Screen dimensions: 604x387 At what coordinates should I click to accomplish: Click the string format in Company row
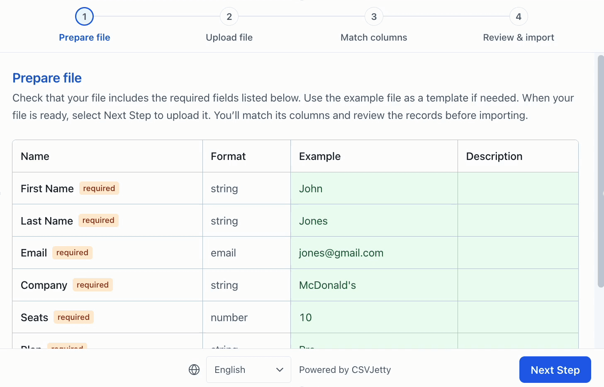tap(224, 285)
